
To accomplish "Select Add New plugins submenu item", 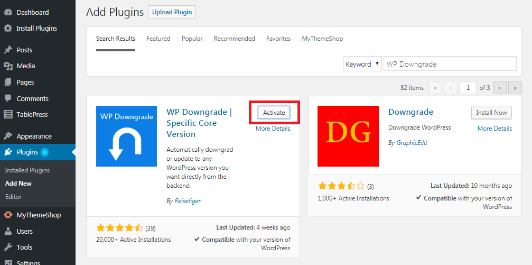I will [18, 184].
